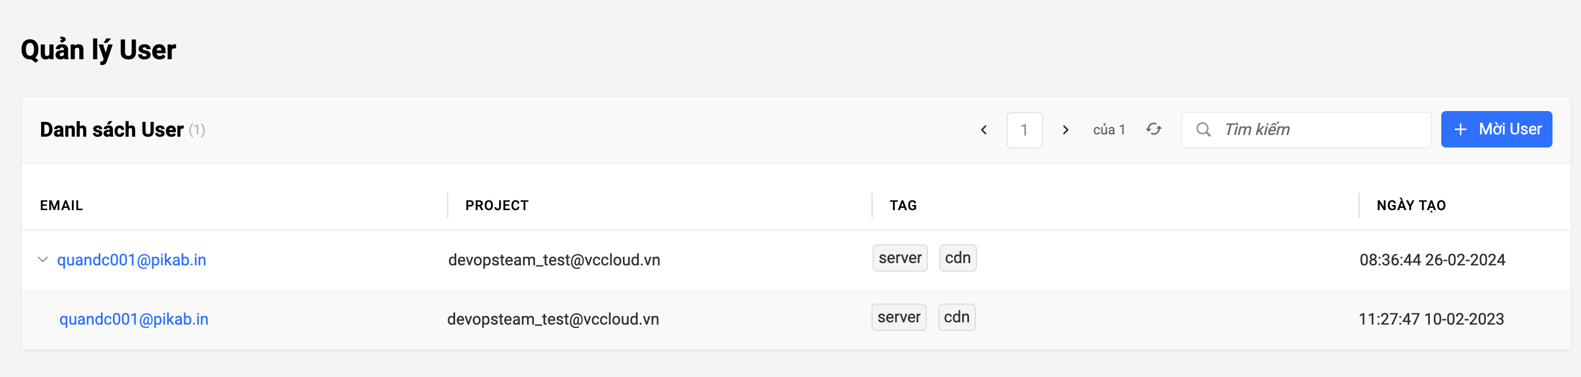The height and width of the screenshot is (377, 1581).
Task: Click the EMAIL column header
Action: 62,206
